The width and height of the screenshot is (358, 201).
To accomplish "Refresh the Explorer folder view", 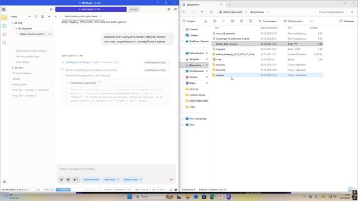I will tap(211, 12).
